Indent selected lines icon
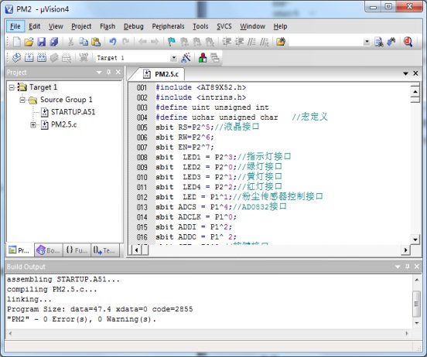 coord(227,42)
